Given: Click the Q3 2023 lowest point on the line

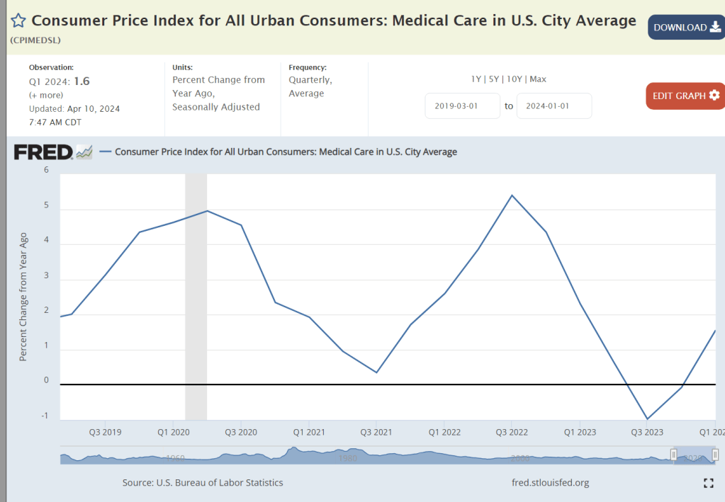Looking at the screenshot, I should (646, 419).
